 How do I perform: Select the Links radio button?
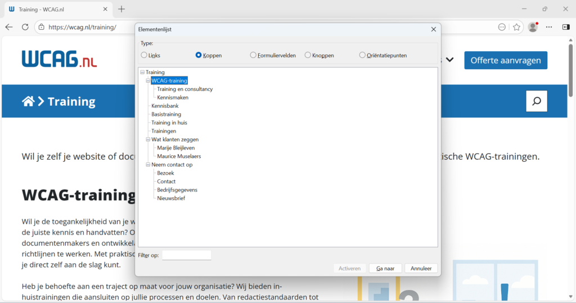tap(144, 55)
